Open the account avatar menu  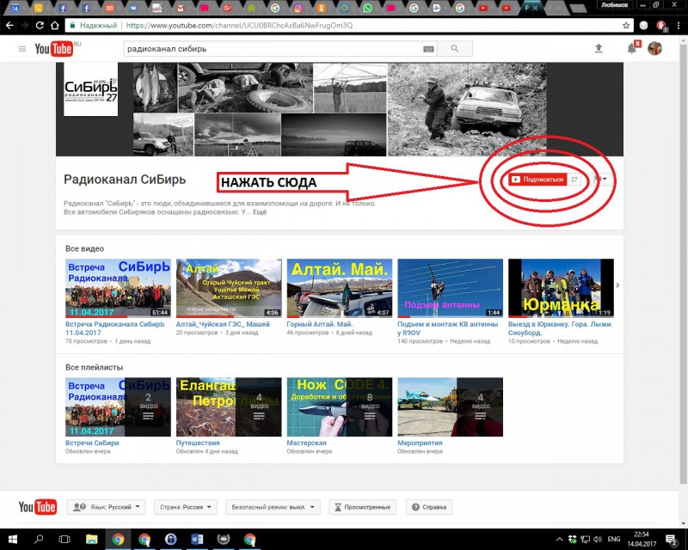[x=654, y=48]
